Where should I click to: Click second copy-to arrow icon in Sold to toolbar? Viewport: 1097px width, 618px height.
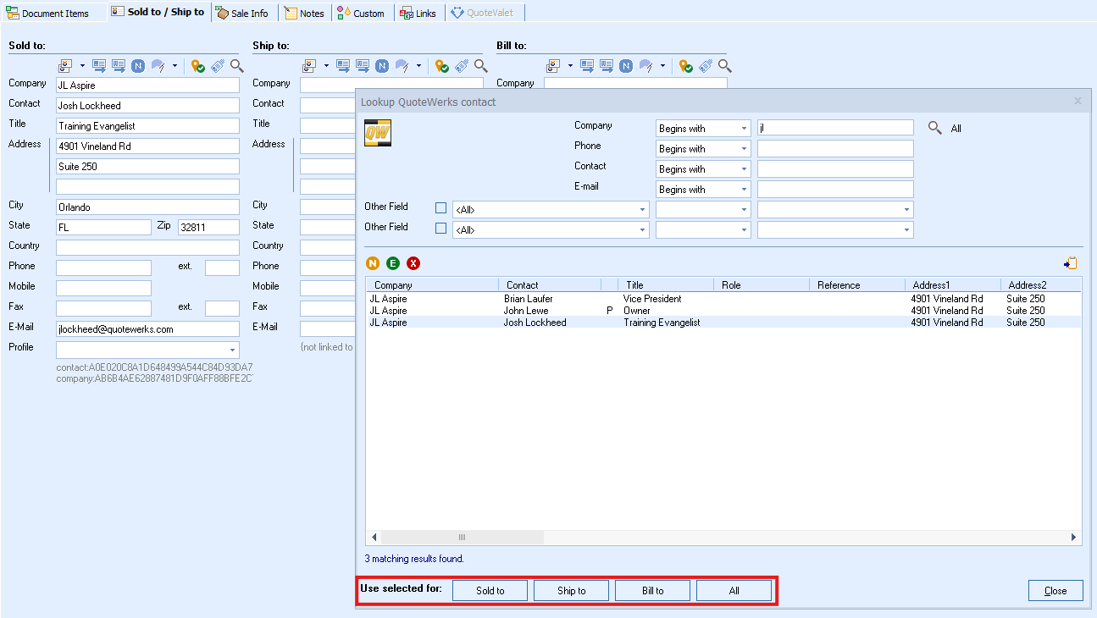tap(118, 66)
